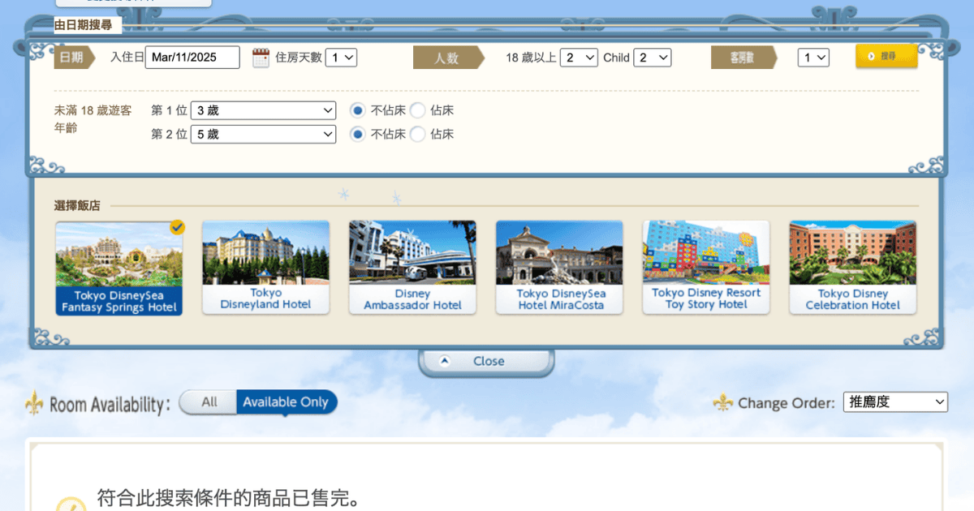This screenshot has height=511, width=974.
Task: Collapse the search panel with Close
Action: coord(486,362)
